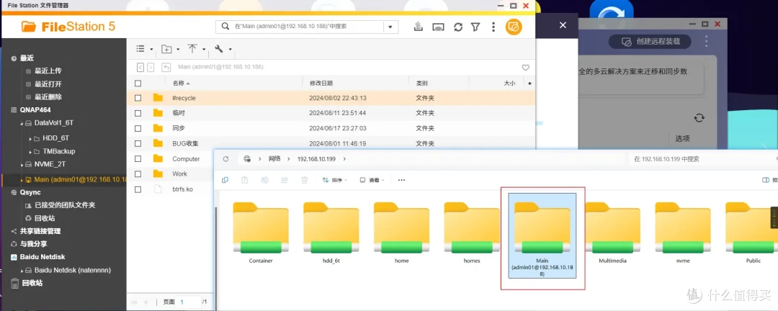
Task: Click the add column plus icon in table header
Action: [x=529, y=84]
